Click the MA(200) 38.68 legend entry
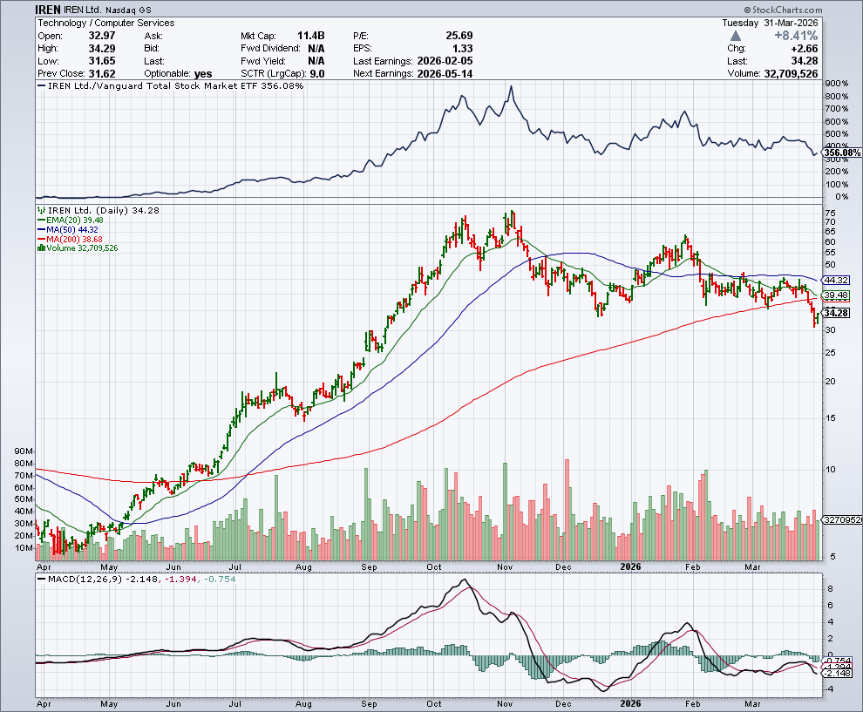Screen dimensions: 863x712 coord(70,240)
